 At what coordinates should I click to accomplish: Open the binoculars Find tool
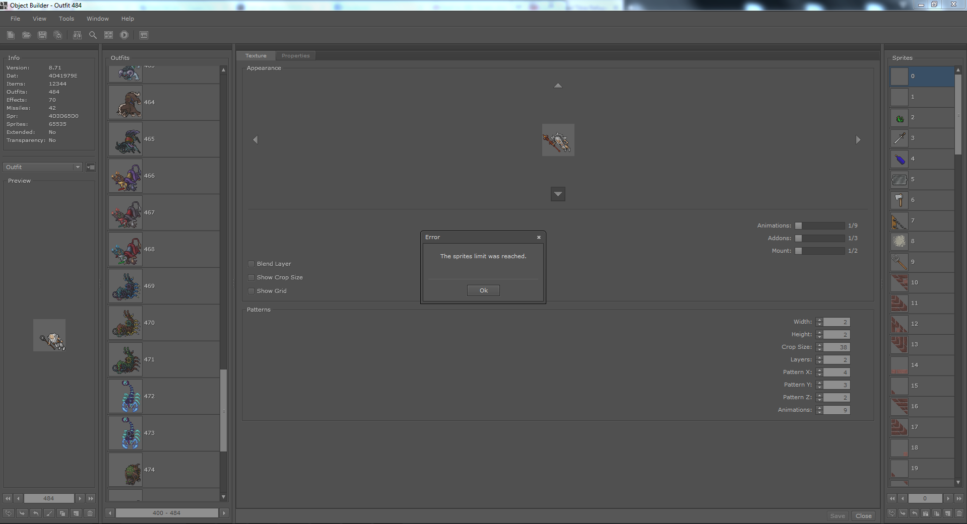pos(77,35)
